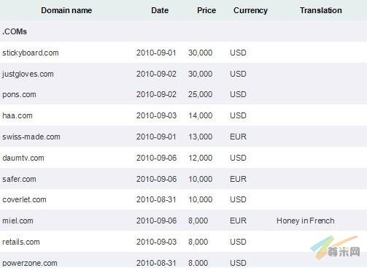Image resolution: width=367 pixels, height=268 pixels.
Task: Sort by the Date column header
Action: coord(160,10)
